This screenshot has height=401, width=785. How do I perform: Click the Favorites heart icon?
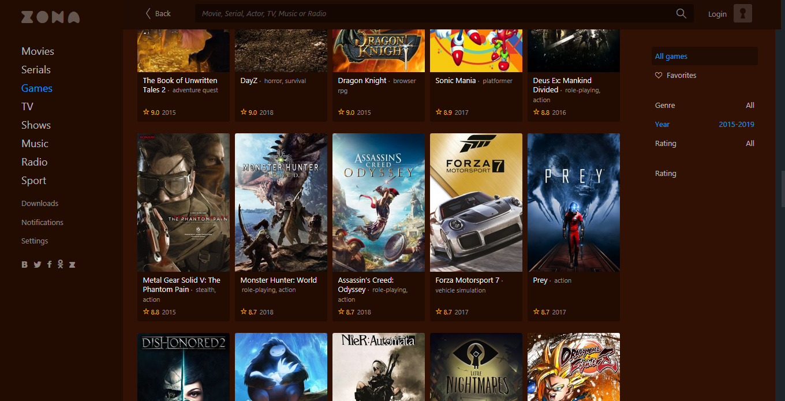(x=659, y=75)
